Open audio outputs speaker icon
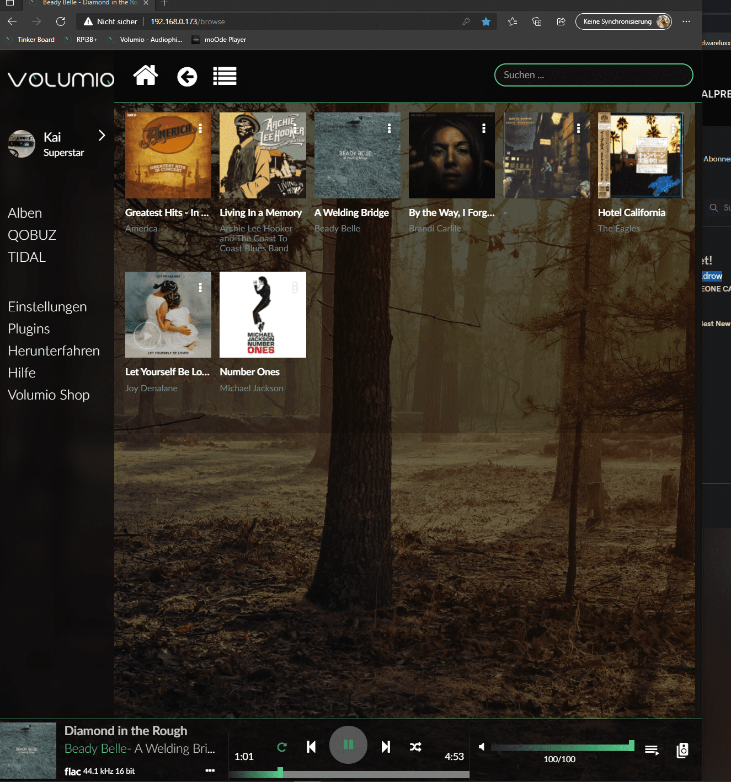731x782 pixels. 682,750
